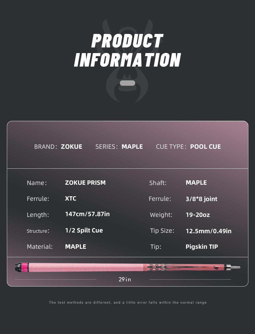
Task: Click the PRODUCT INFORMATION heading
Action: (x=127, y=51)
